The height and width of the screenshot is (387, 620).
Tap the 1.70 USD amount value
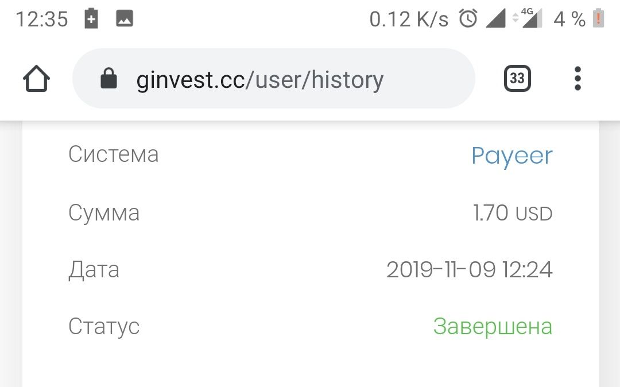tap(513, 213)
